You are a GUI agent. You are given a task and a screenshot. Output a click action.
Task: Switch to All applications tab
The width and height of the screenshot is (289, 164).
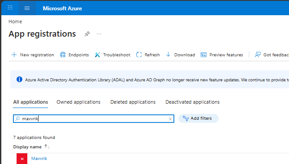30,102
